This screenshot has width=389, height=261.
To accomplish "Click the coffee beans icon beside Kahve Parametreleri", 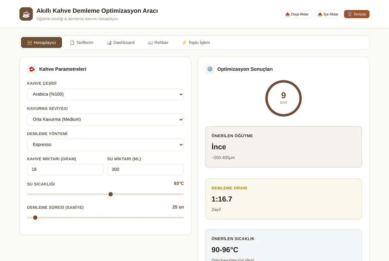I will (x=32, y=69).
